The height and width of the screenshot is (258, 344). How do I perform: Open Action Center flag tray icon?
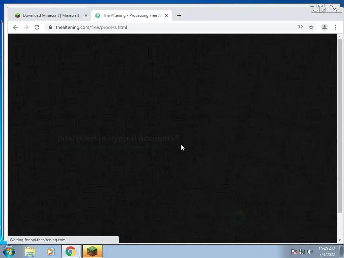(x=294, y=252)
